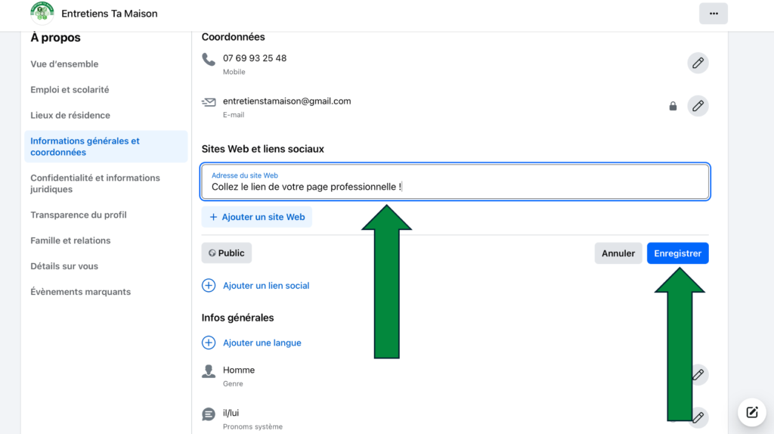Open the Public audience selector

226,253
